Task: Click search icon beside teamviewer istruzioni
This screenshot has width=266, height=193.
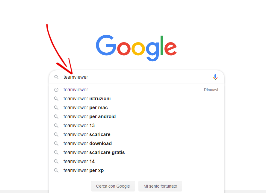Action: tap(56, 99)
